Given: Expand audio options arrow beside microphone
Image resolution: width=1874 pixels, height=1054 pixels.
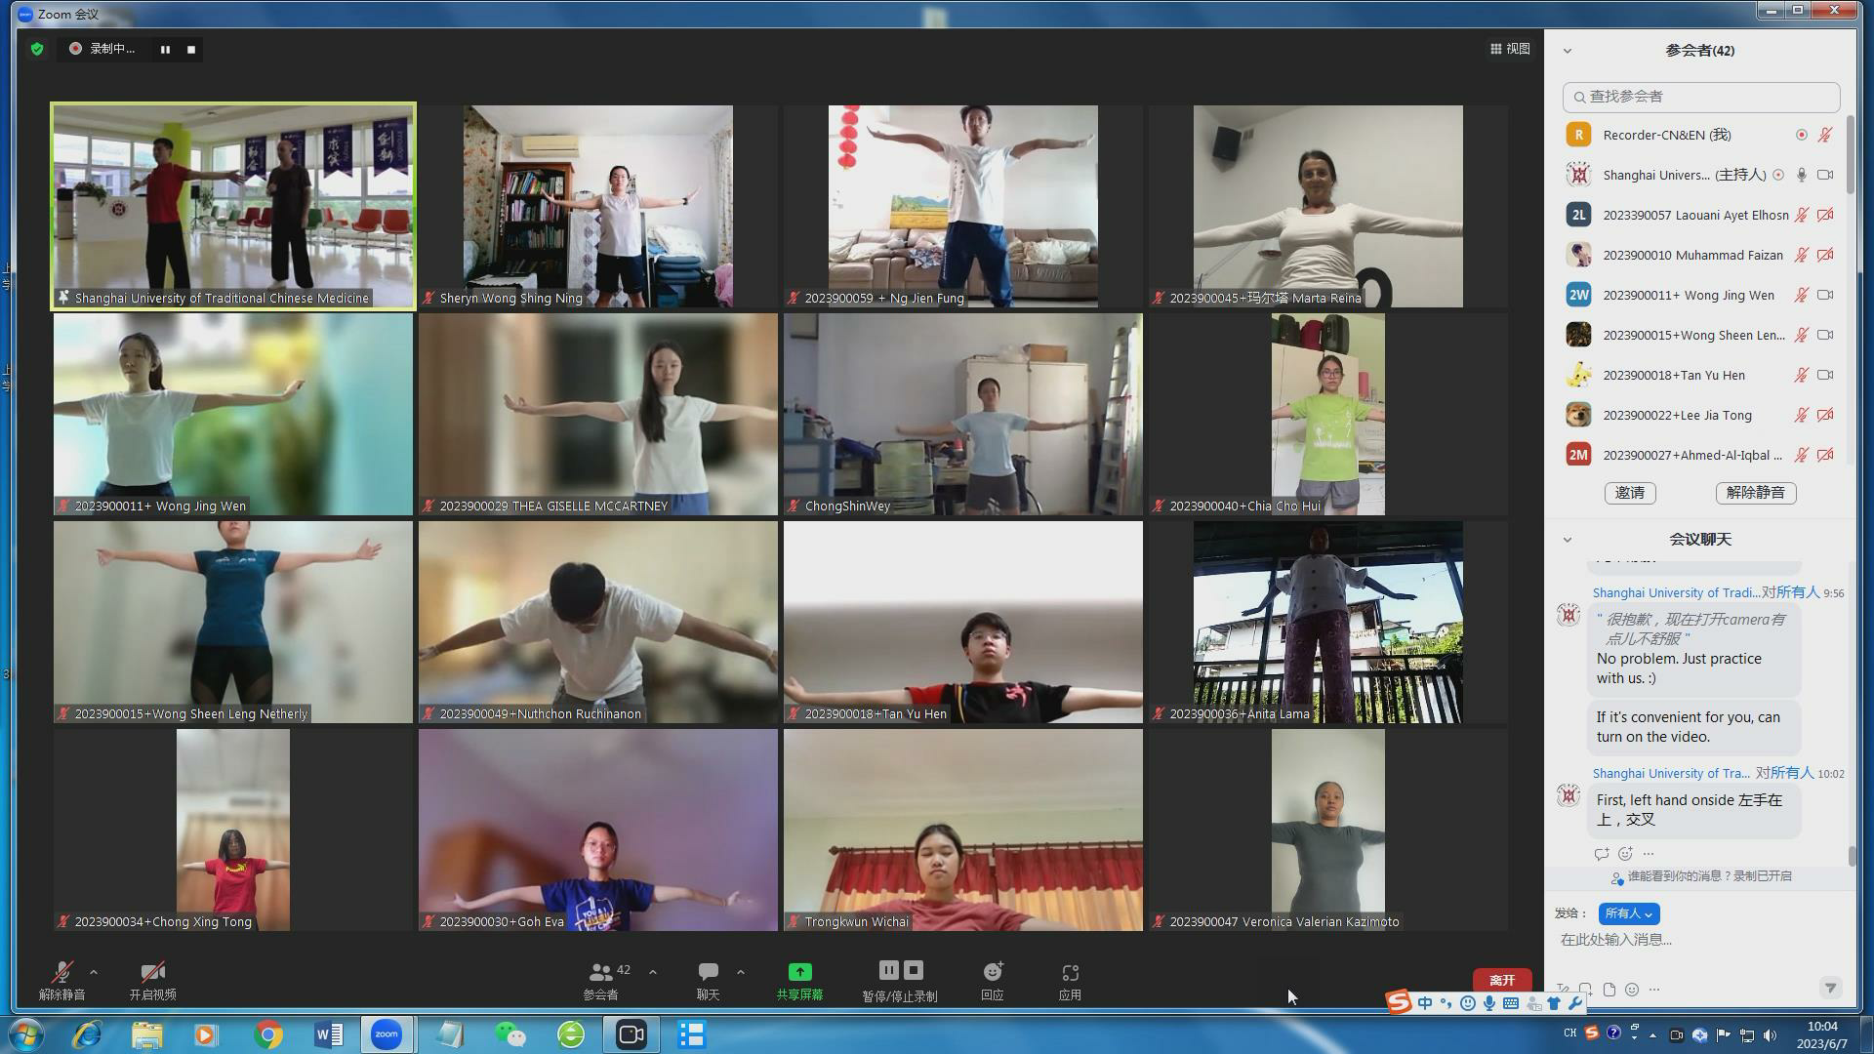Looking at the screenshot, I should 94,972.
